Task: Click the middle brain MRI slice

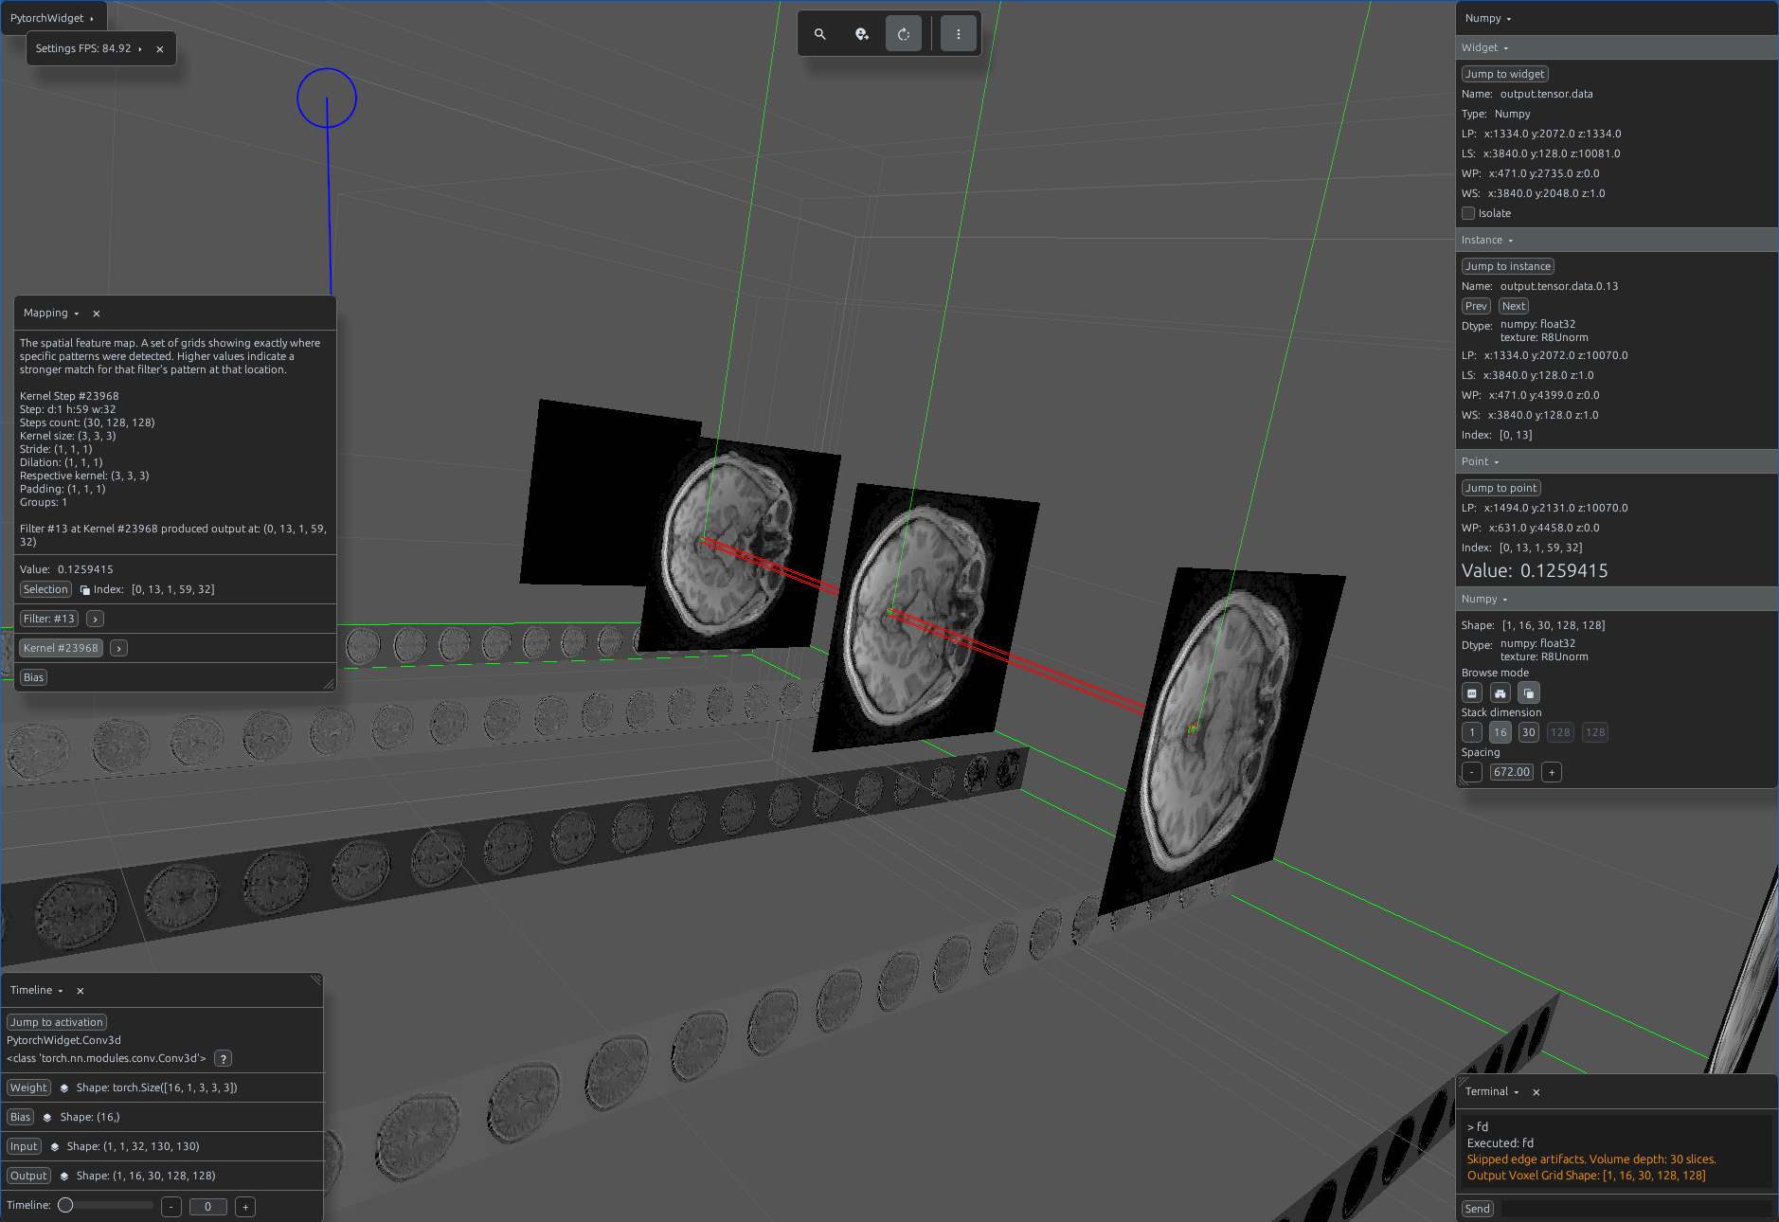Action: coord(925,618)
